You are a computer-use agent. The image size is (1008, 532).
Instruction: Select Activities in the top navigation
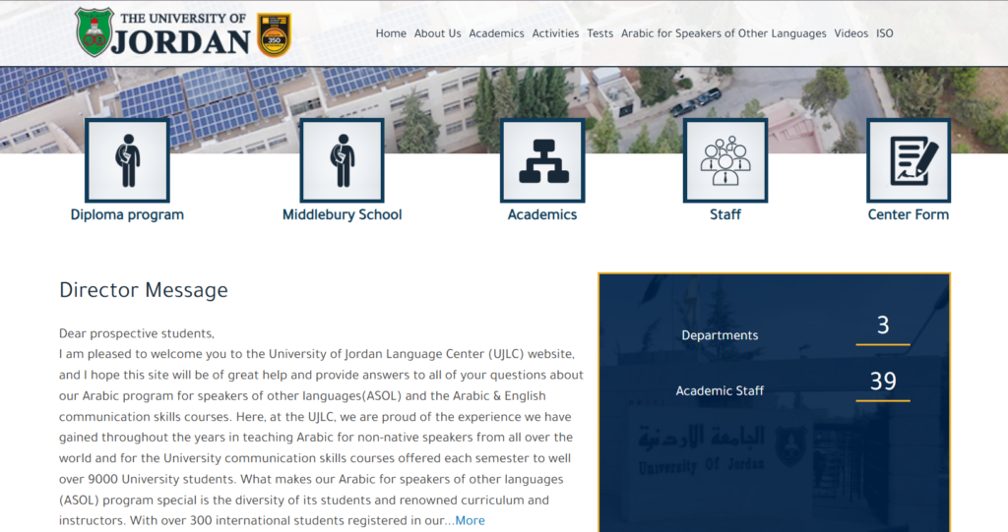point(555,33)
